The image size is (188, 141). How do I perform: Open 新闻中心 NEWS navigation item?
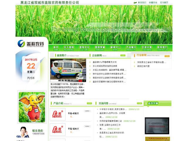tap(115, 48)
